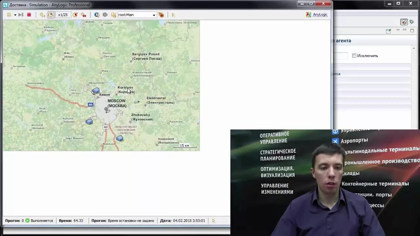Click the warehouse icon near Химки on the map
The height and width of the screenshot is (236, 420).
[96, 91]
